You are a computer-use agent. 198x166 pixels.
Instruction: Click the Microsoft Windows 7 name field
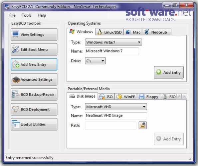click(112, 51)
